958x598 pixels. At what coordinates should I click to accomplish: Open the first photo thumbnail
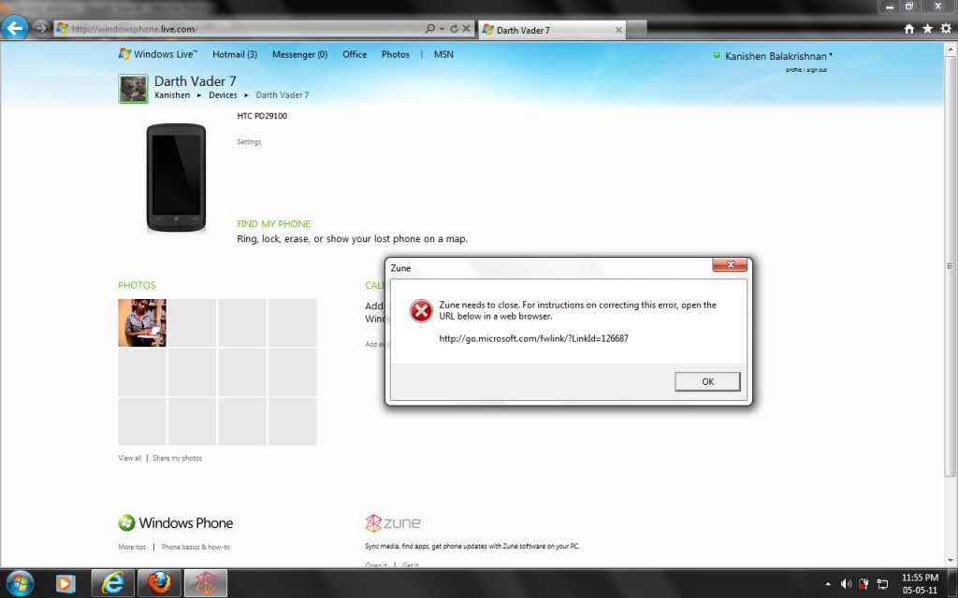coord(142,322)
